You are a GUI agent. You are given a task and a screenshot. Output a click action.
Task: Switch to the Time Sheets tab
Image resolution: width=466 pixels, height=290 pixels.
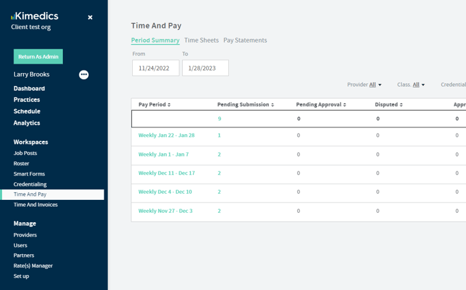point(201,40)
